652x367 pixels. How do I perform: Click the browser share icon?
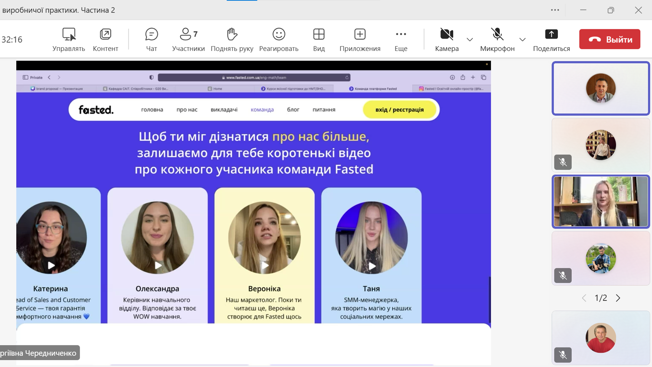coord(463,77)
